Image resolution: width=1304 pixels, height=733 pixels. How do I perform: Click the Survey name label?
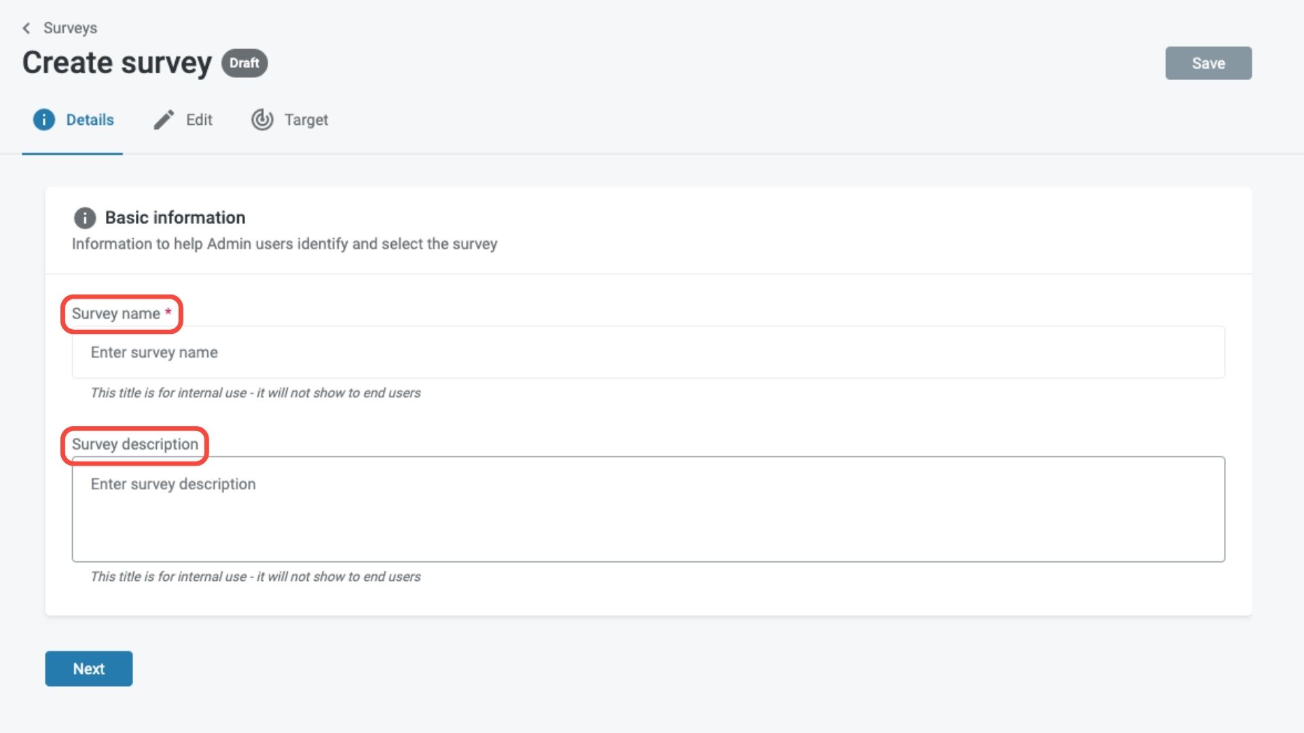[116, 314]
